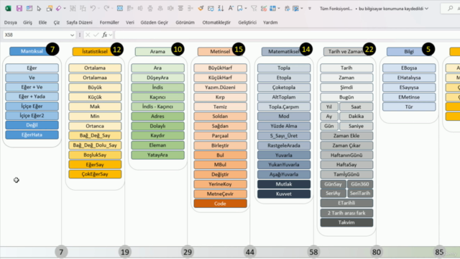Click the formula bar confirm checkmark icon
The height and width of the screenshot is (259, 460).
tap(96, 35)
